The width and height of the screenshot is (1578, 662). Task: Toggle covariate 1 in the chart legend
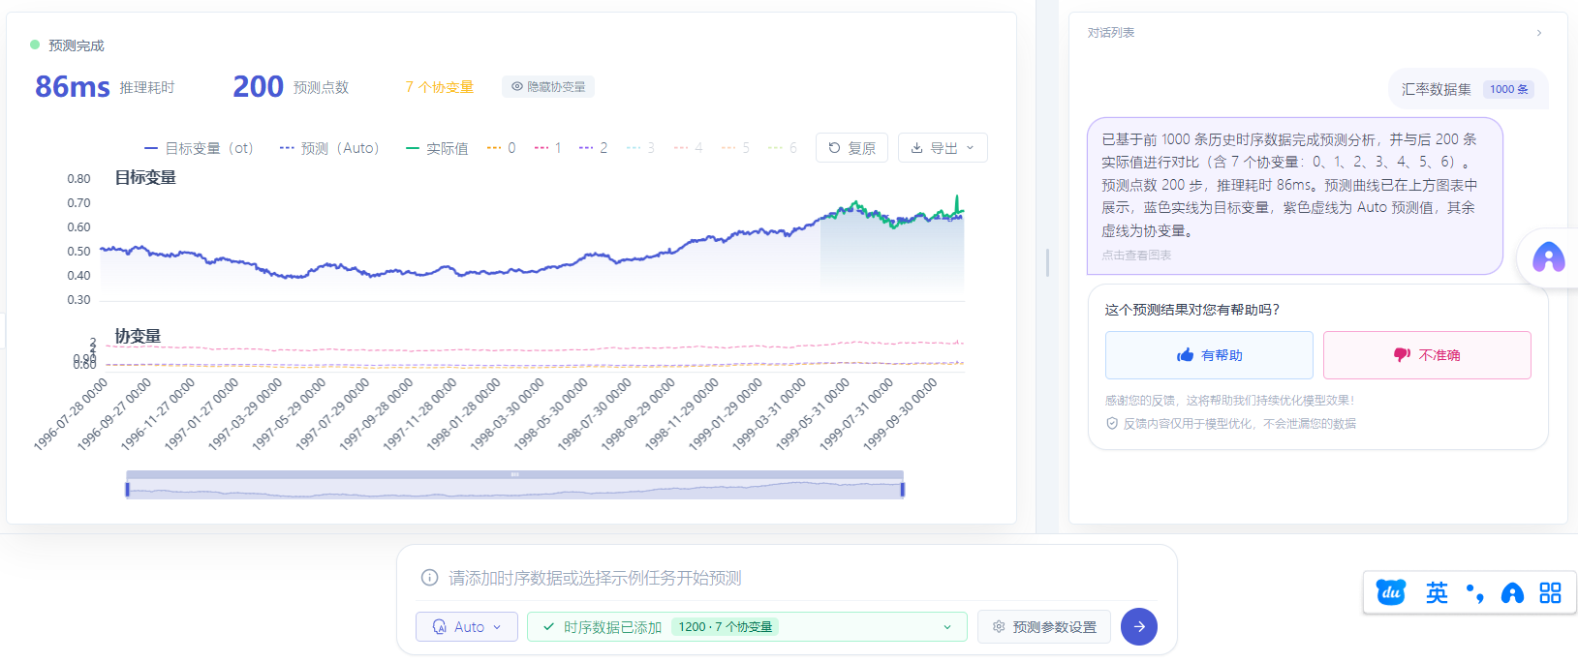[548, 148]
